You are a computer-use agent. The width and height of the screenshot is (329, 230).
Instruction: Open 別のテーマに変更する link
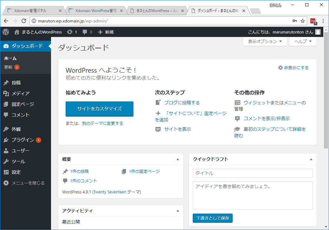pyautogui.click(x=103, y=123)
